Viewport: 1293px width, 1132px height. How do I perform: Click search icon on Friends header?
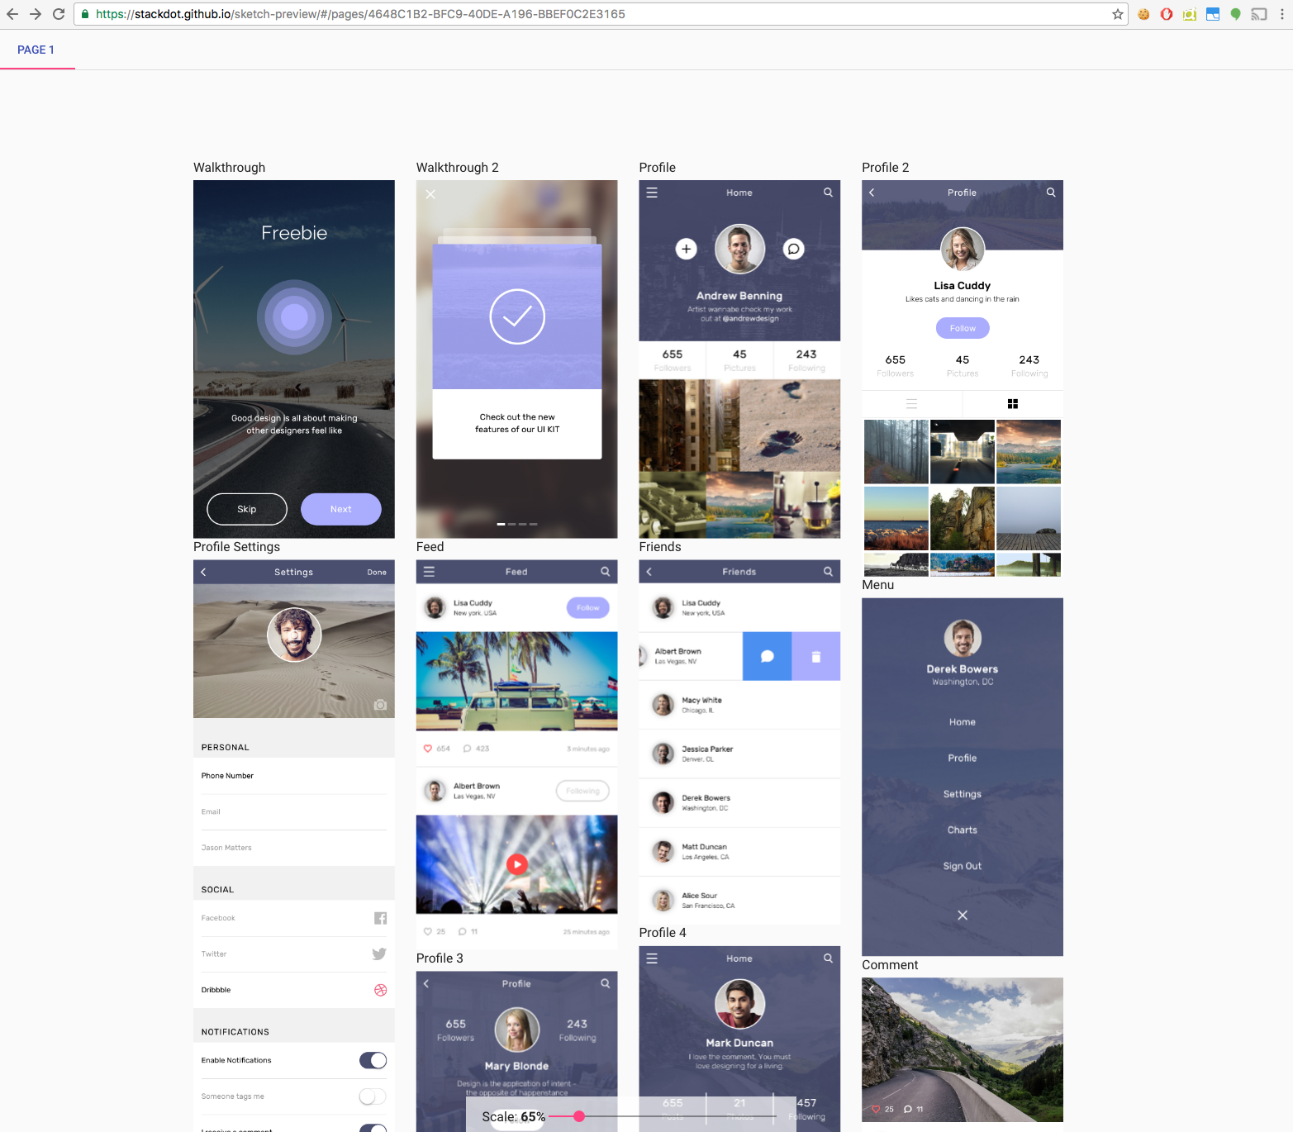(828, 572)
